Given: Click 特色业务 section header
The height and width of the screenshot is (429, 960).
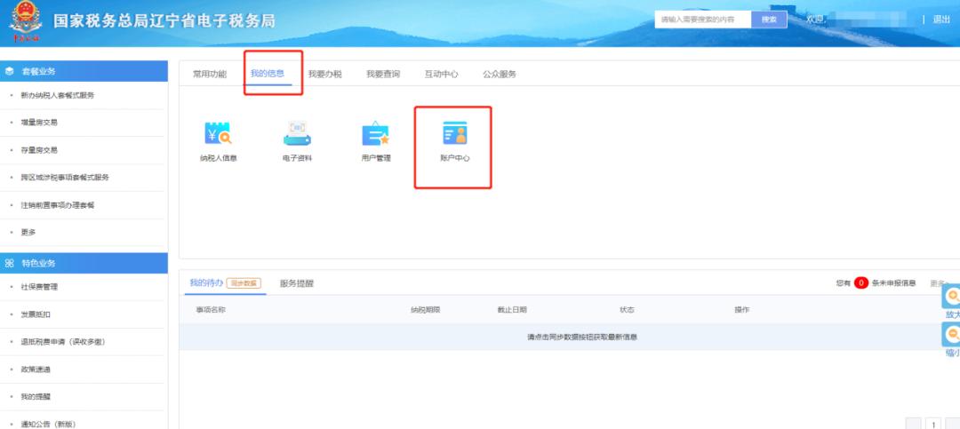Looking at the screenshot, I should [x=84, y=263].
